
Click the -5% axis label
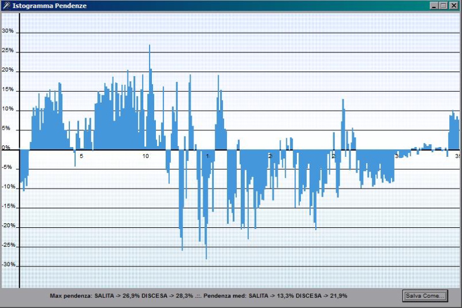(8, 167)
